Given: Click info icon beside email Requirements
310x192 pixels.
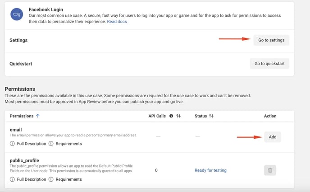Looking at the screenshot, I should (51, 144).
